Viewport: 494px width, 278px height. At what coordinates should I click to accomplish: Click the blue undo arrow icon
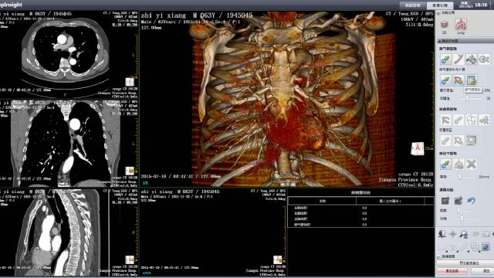tap(471, 200)
